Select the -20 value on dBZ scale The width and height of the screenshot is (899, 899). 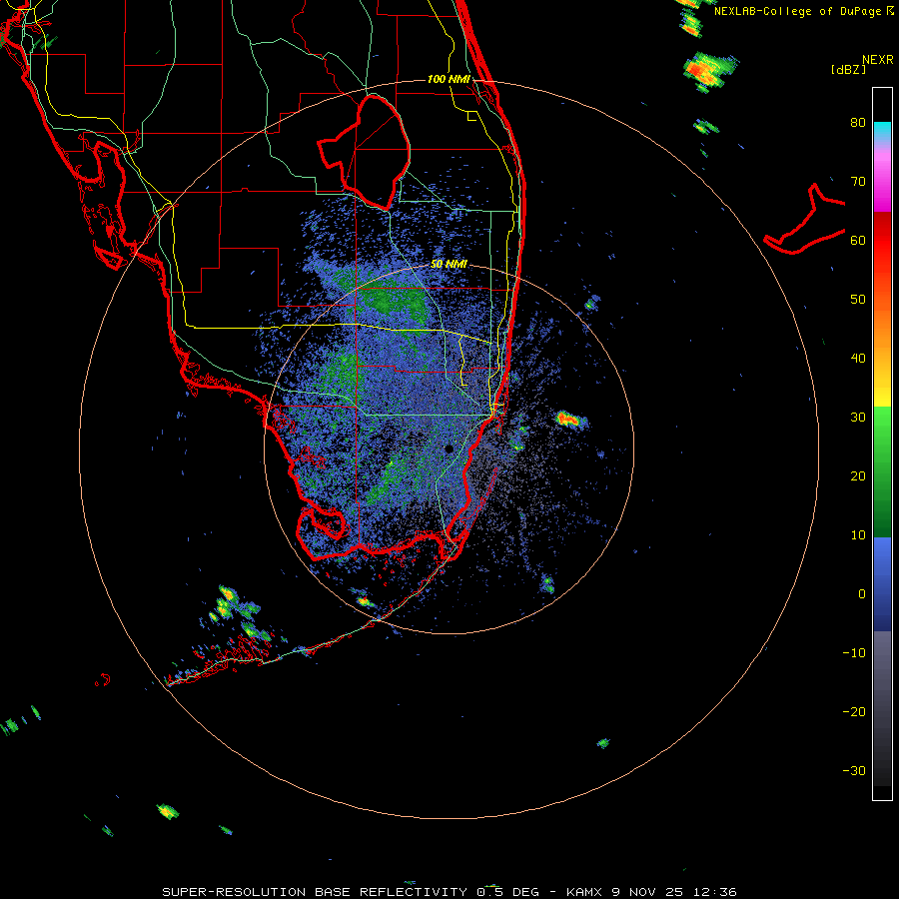tap(854, 711)
